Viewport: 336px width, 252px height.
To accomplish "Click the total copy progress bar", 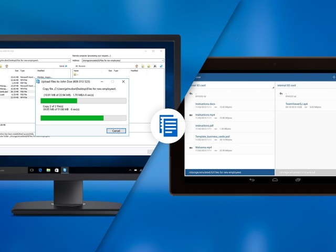I will click(83, 118).
